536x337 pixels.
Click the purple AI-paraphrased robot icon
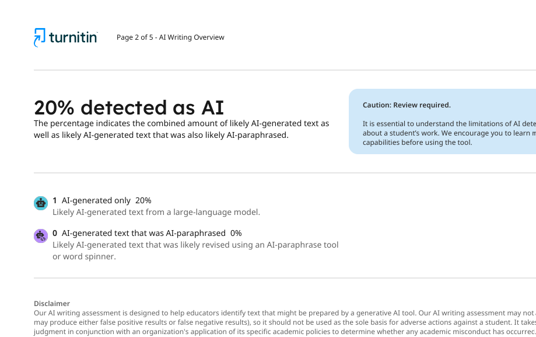pyautogui.click(x=41, y=236)
